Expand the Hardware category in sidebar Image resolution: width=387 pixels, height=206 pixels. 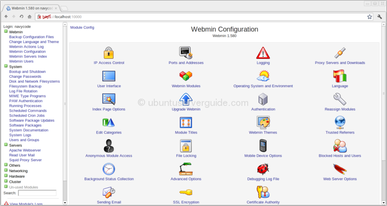click(6, 176)
